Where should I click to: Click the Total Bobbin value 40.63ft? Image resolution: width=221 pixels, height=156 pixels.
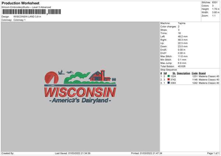(182, 67)
